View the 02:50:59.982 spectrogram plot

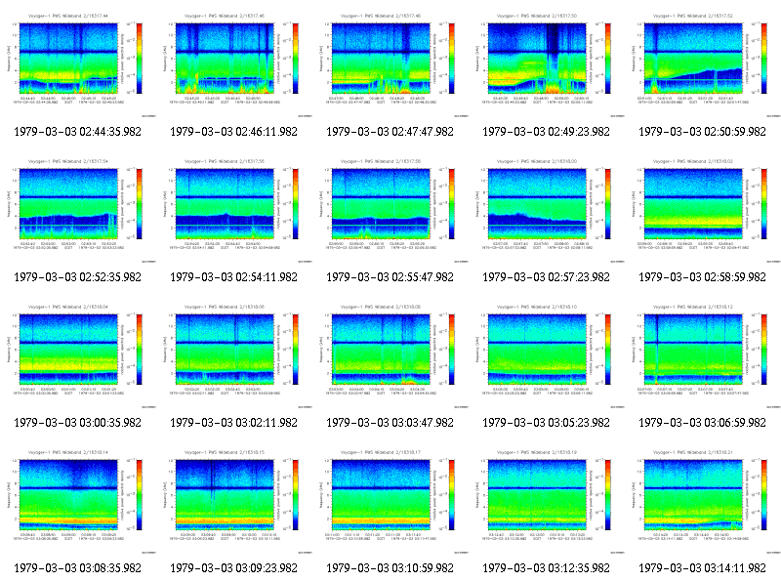(703, 62)
